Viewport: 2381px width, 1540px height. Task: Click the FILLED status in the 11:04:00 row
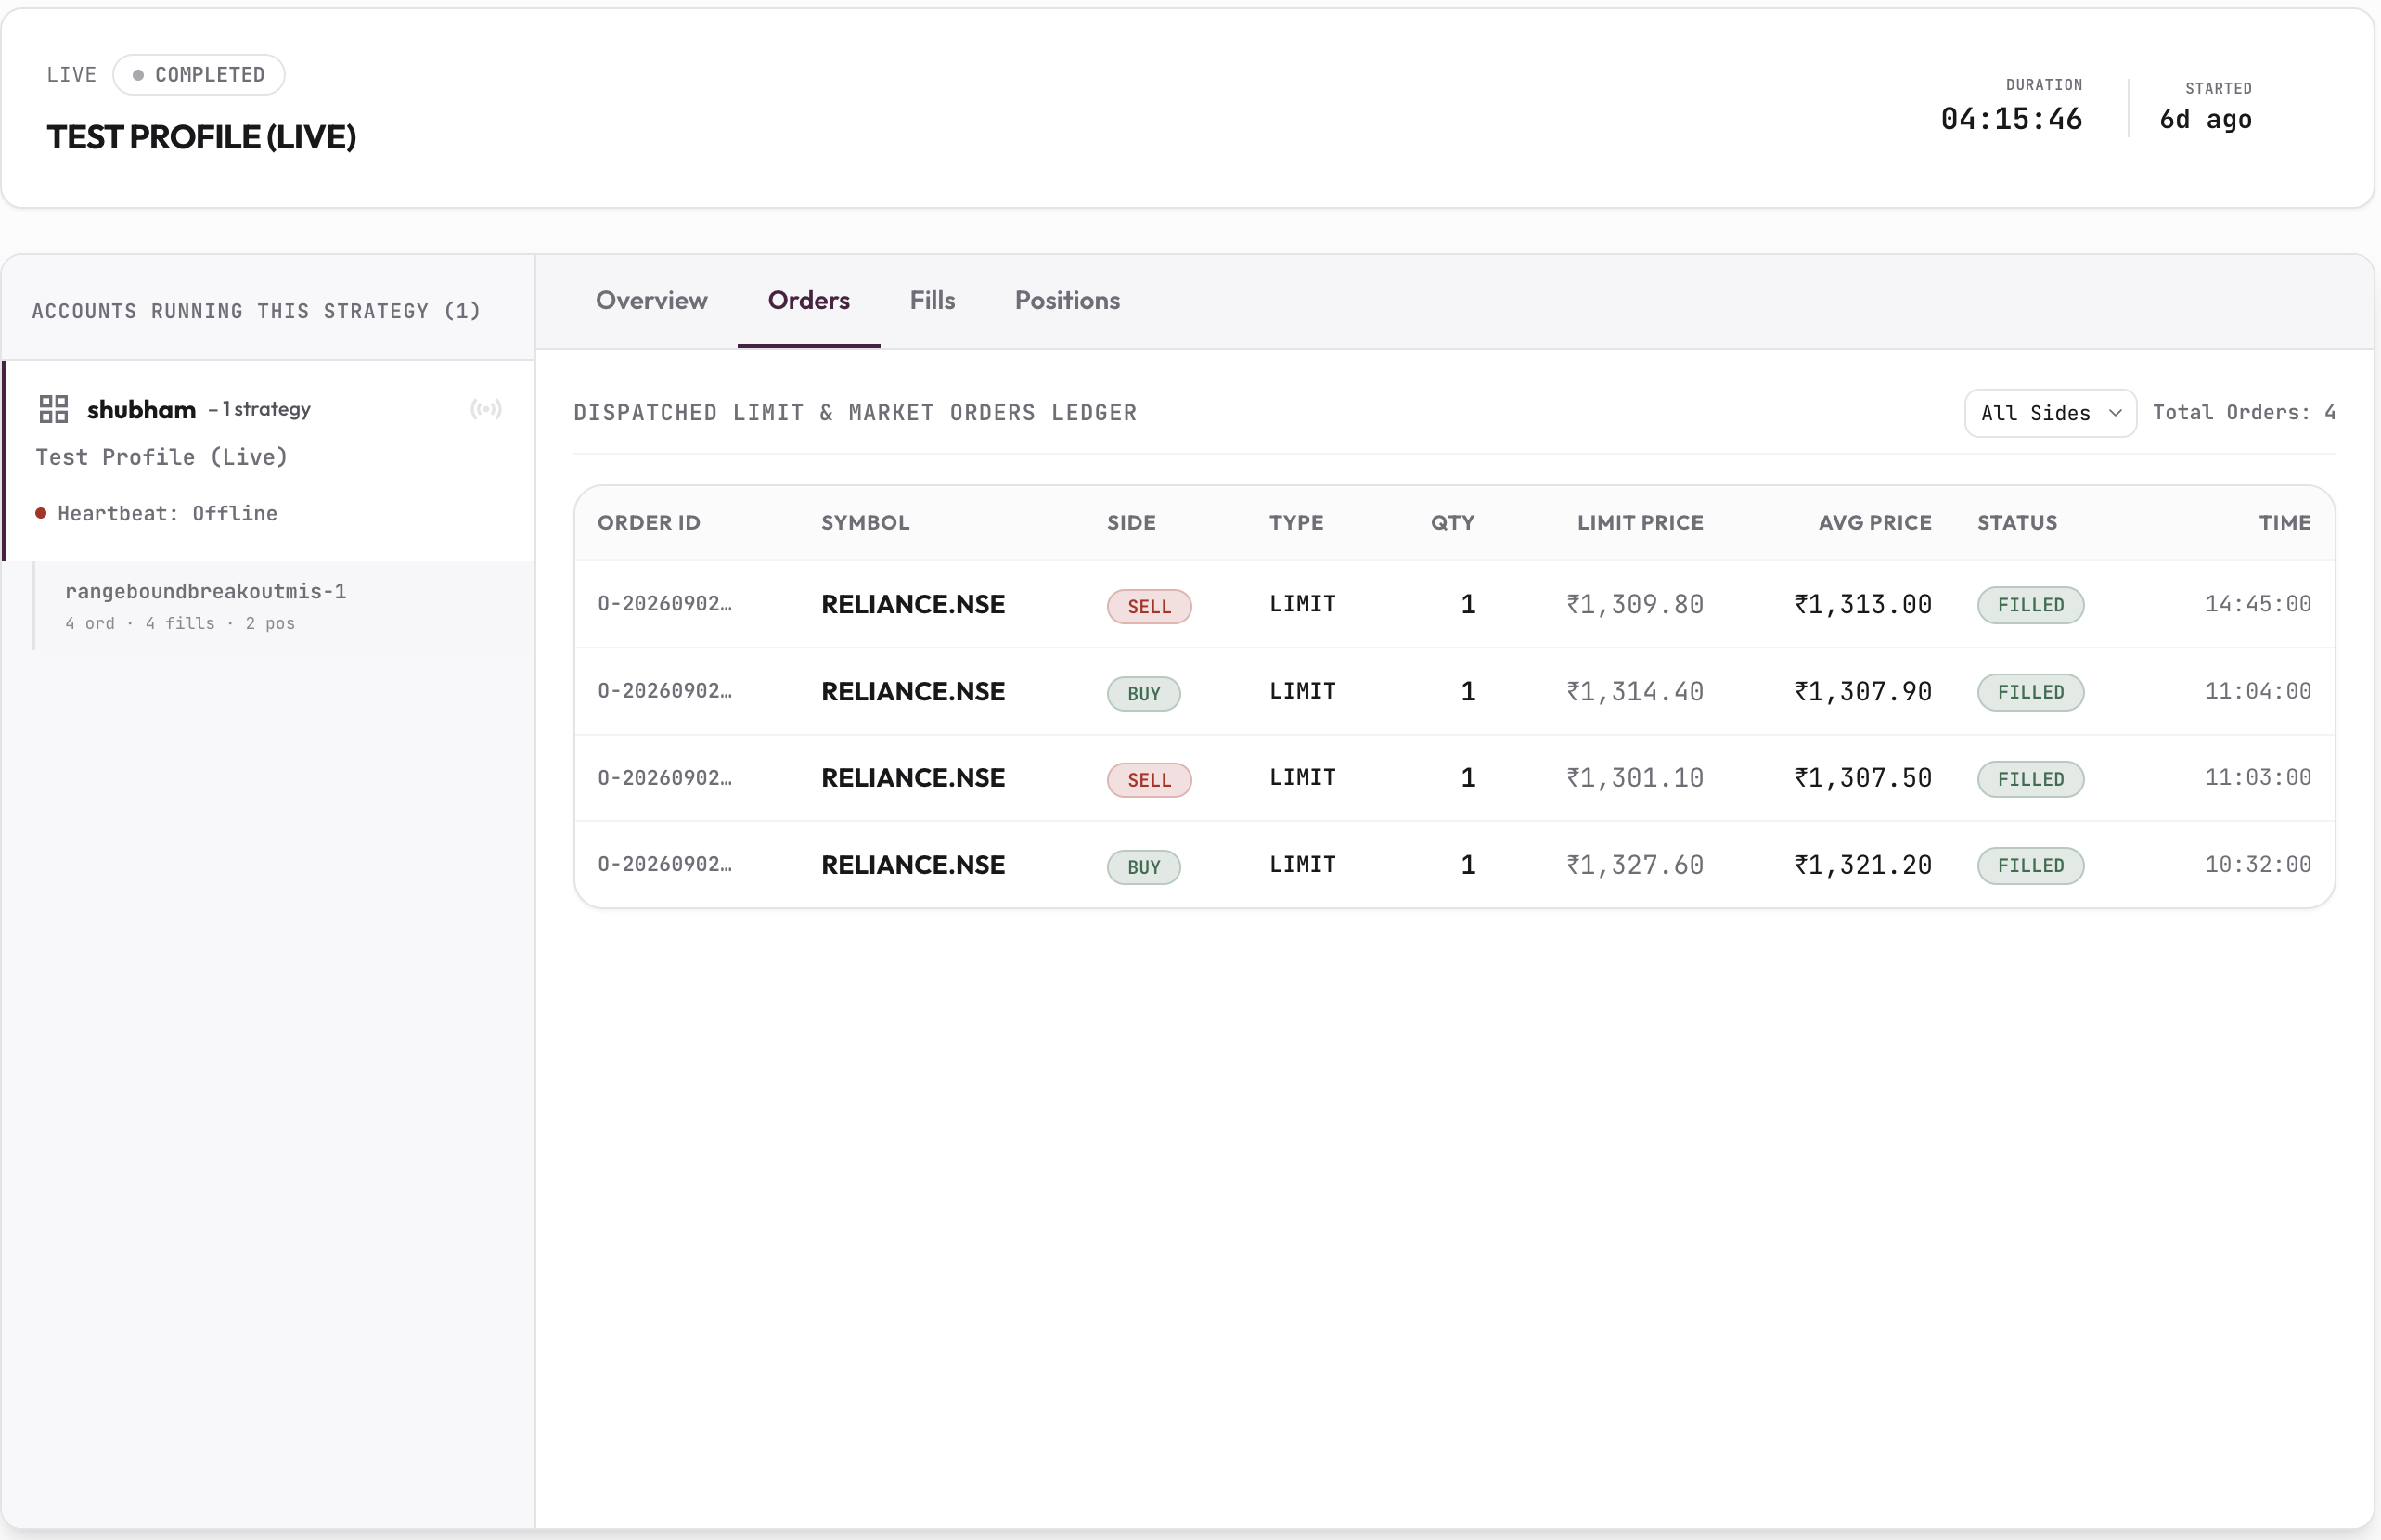pyautogui.click(x=2030, y=692)
